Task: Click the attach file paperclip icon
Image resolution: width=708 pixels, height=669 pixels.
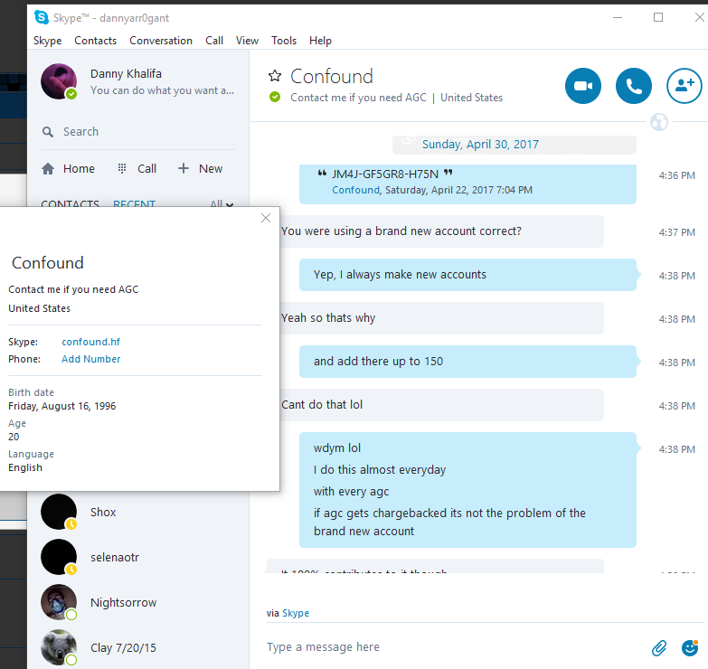Action: pyautogui.click(x=659, y=648)
